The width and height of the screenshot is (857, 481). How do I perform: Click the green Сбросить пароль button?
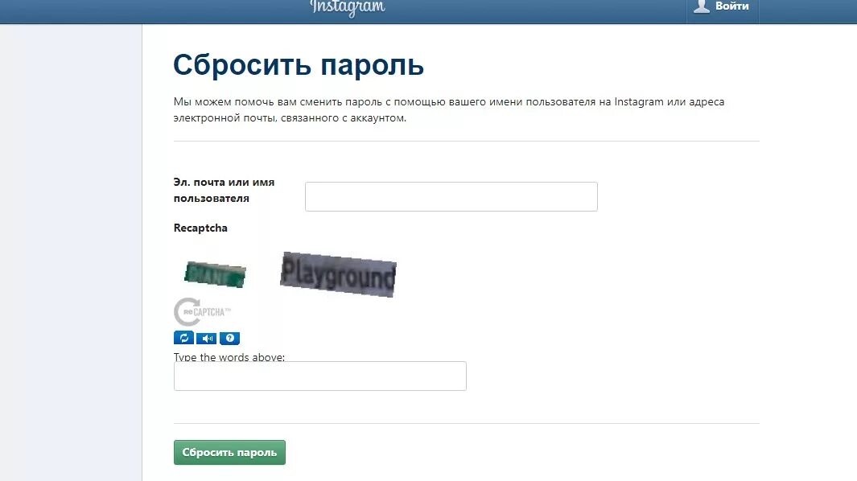pyautogui.click(x=229, y=453)
